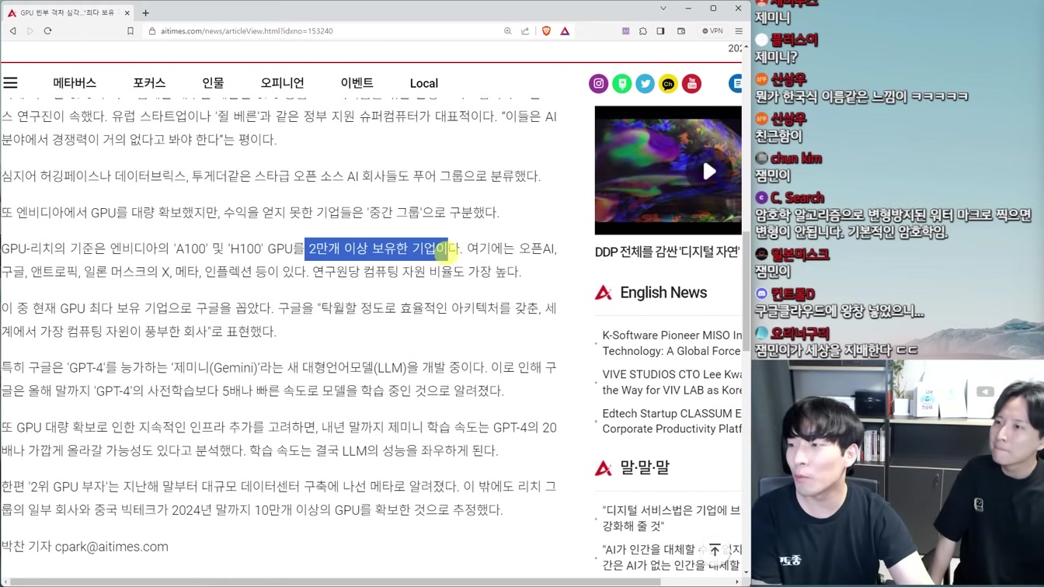Image resolution: width=1044 pixels, height=587 pixels.
Task: Open the DDP 전체를 감싼 article link
Action: click(x=668, y=252)
